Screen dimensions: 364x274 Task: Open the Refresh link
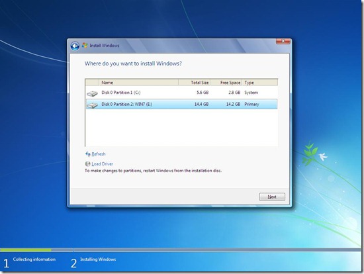(x=99, y=154)
